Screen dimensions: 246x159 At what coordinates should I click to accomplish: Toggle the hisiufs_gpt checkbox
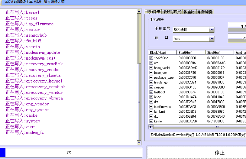151,82
